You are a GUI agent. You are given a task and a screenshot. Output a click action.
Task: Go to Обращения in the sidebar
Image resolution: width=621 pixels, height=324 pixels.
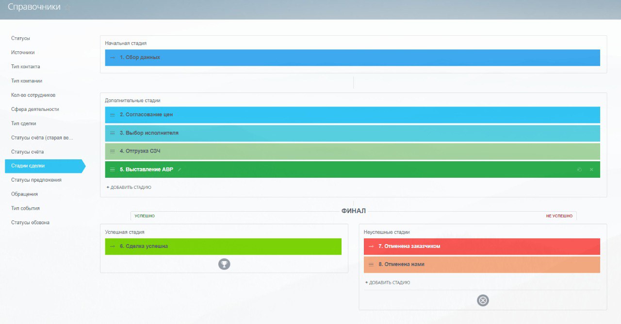tap(24, 194)
